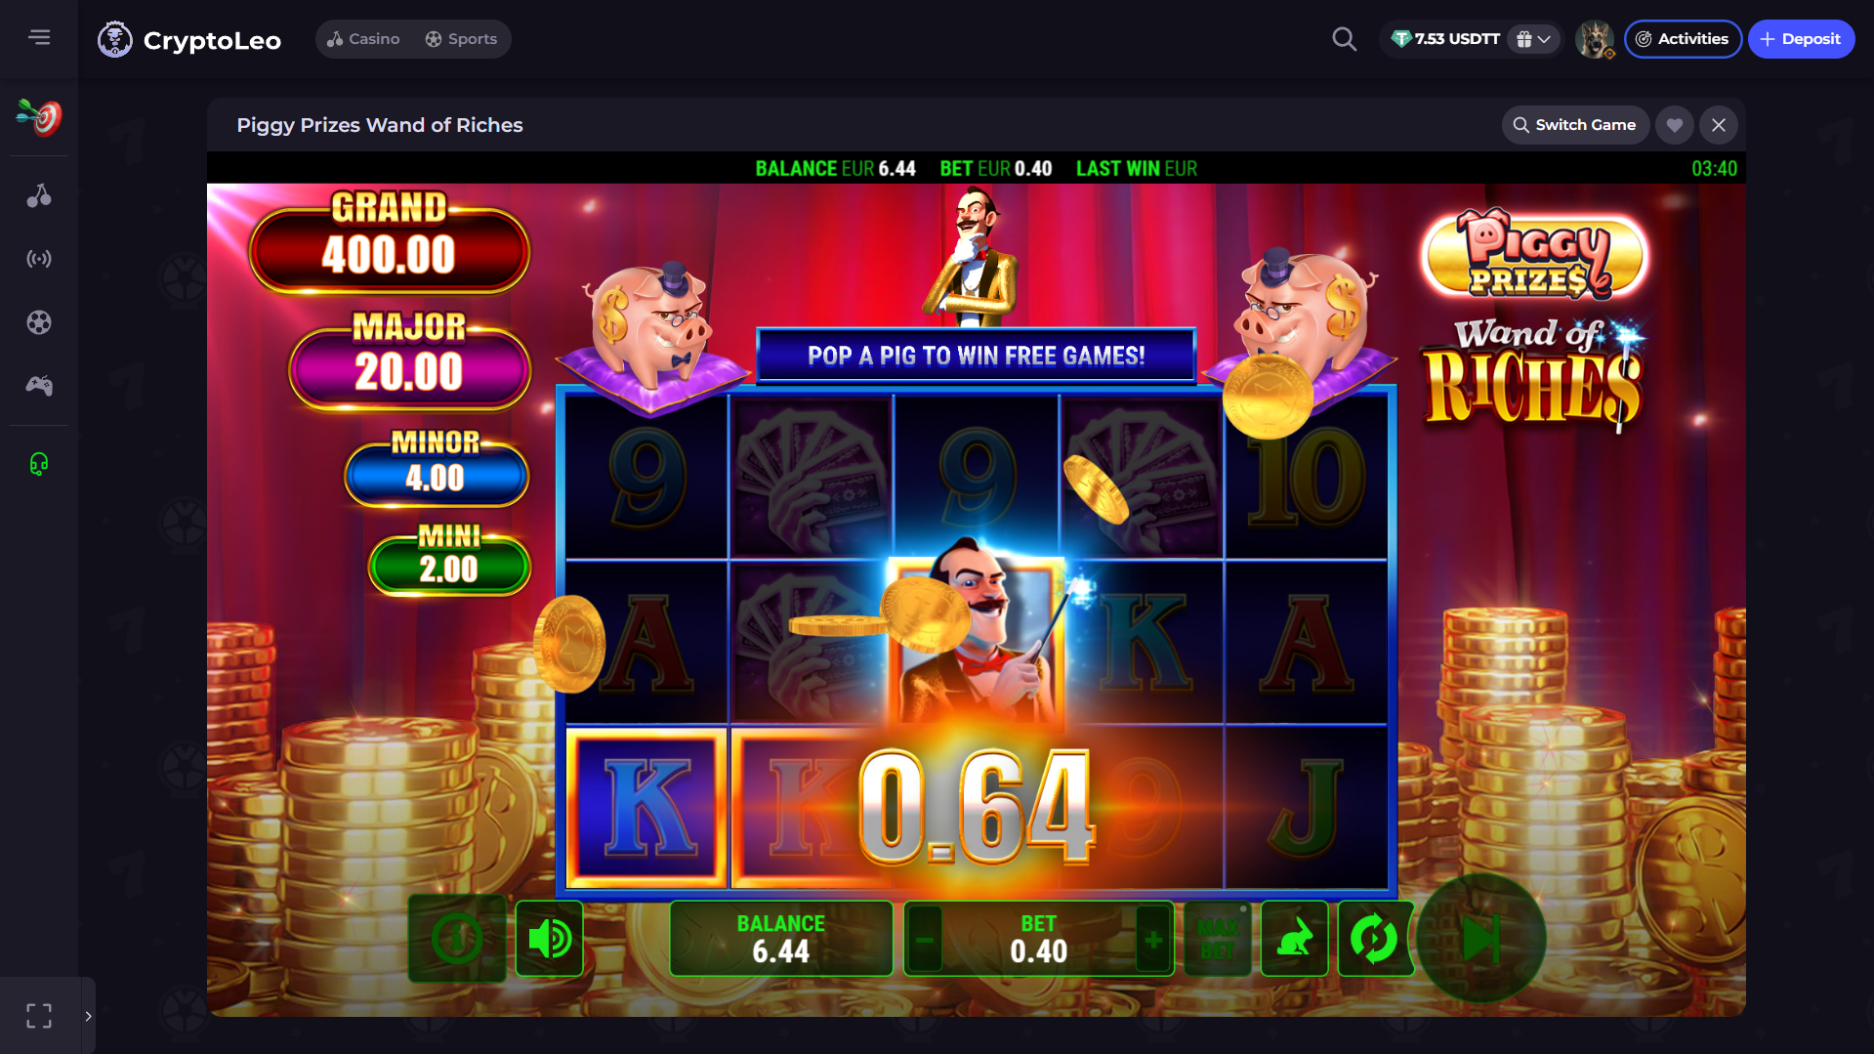
Task: Mute the game sound
Action: pos(549,939)
